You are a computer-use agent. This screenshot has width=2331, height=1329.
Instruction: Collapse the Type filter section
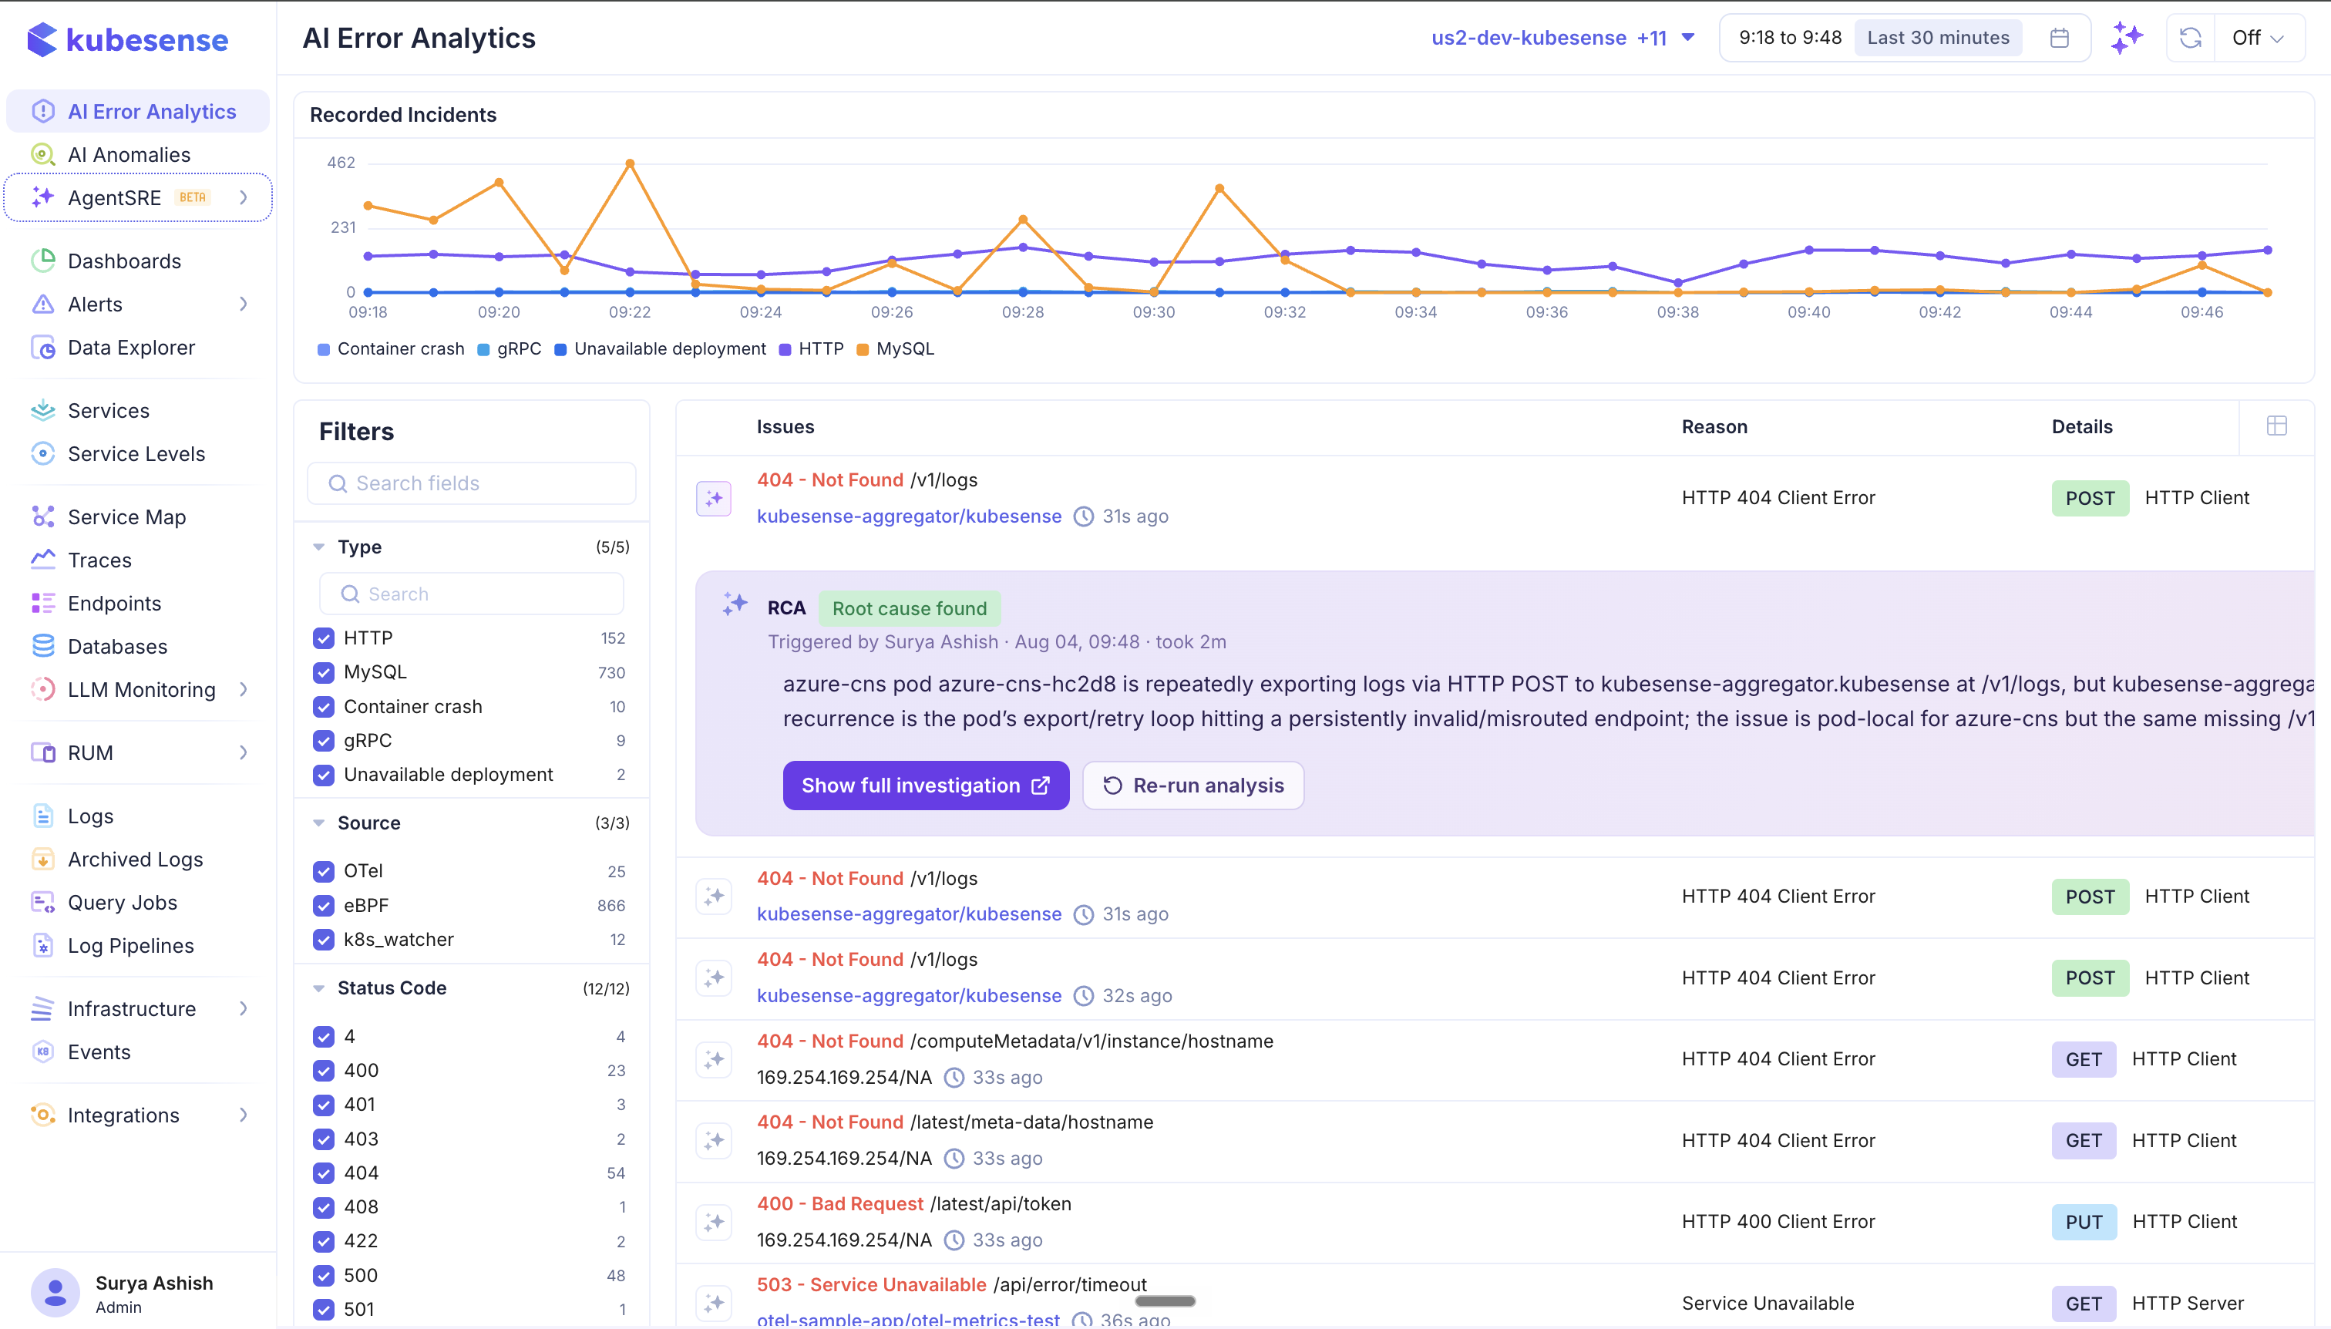point(318,547)
